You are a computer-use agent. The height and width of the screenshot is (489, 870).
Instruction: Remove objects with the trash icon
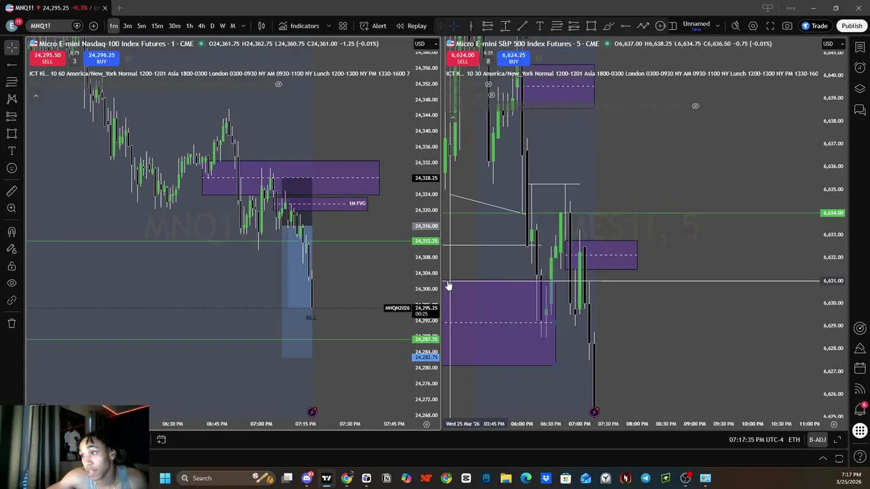(12, 323)
